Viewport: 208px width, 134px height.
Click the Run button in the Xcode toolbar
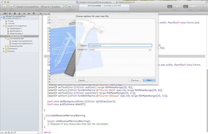click(x=4, y=6)
